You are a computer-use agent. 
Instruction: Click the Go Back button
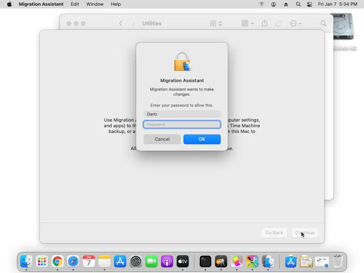click(x=274, y=232)
